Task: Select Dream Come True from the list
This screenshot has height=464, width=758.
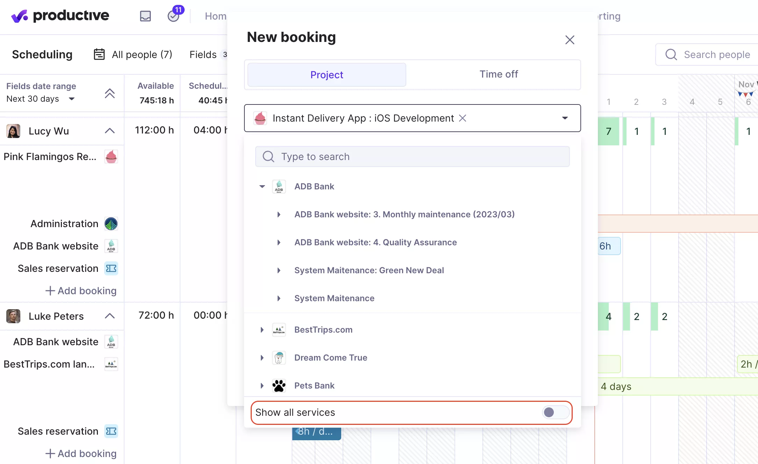Action: pyautogui.click(x=331, y=358)
